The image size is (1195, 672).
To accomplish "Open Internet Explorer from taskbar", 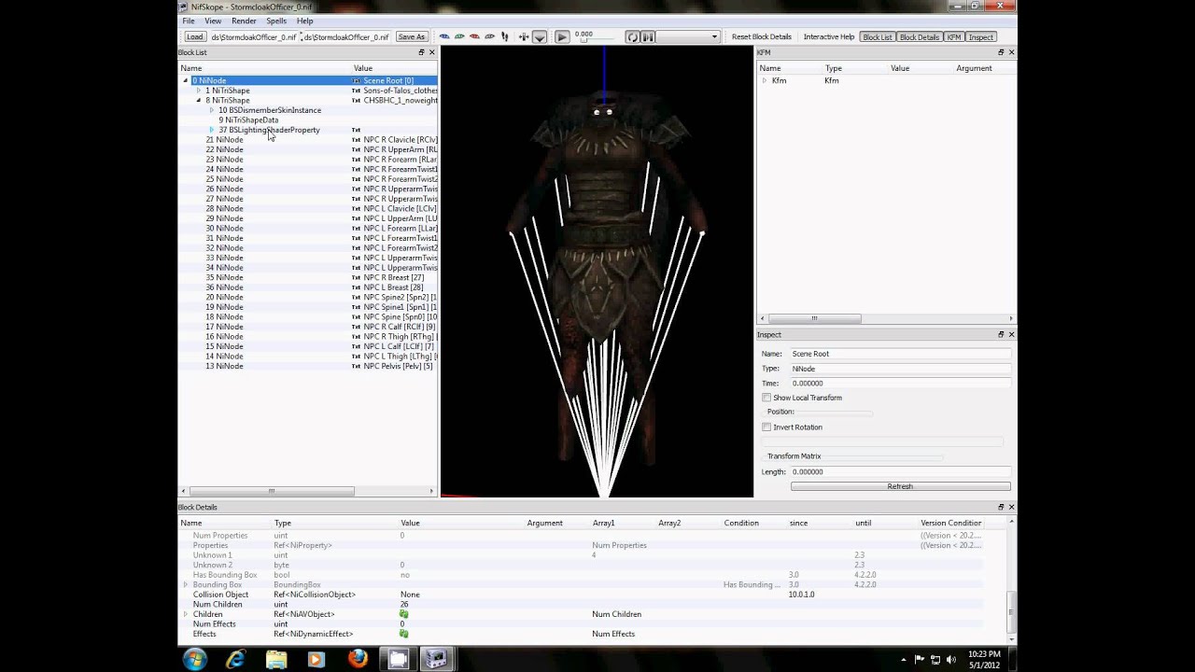I will pyautogui.click(x=235, y=659).
